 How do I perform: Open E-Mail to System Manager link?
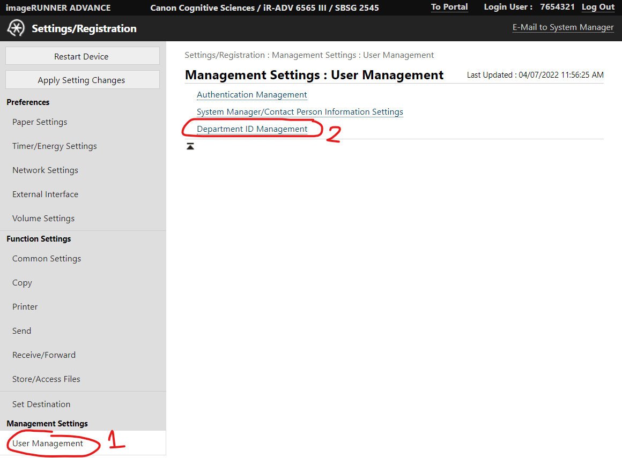tap(563, 27)
